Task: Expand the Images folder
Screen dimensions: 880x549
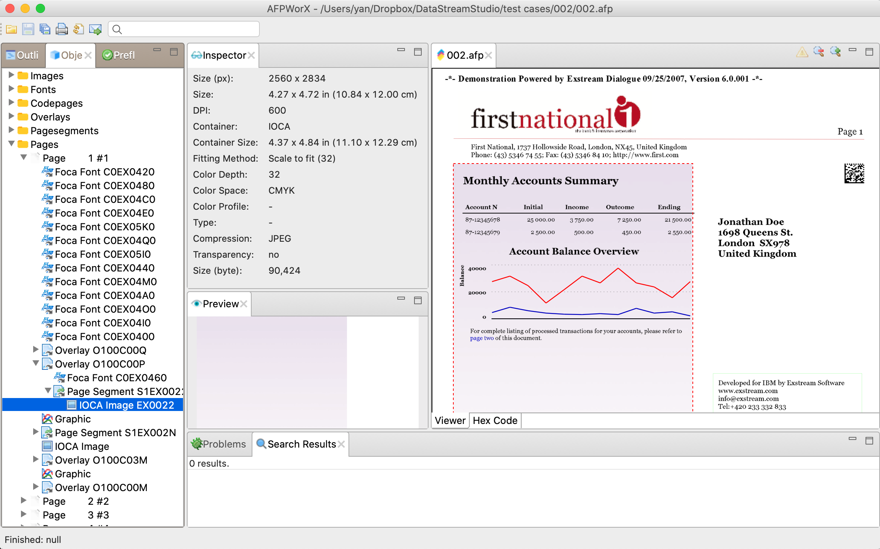Action: (x=11, y=75)
